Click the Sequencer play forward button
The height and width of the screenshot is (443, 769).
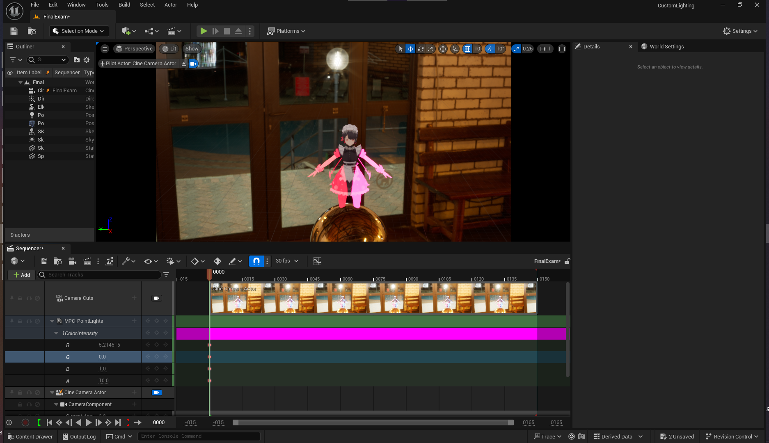point(89,422)
